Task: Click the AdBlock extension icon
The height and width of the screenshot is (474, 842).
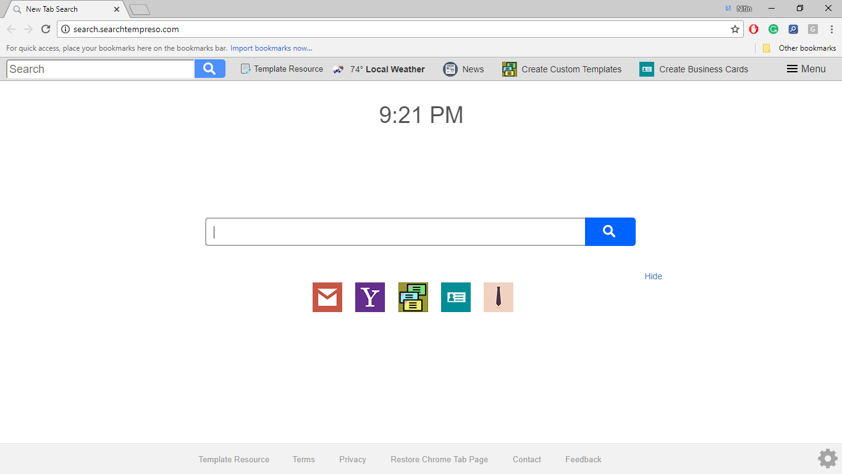Action: tap(753, 29)
